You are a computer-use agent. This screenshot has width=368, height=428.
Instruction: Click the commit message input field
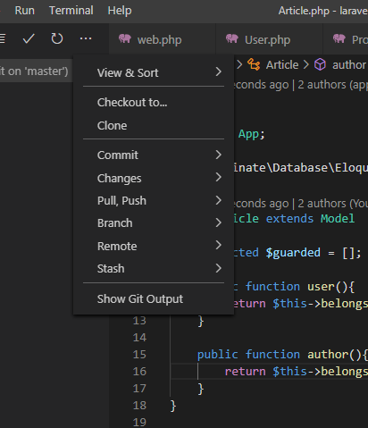tap(36, 71)
